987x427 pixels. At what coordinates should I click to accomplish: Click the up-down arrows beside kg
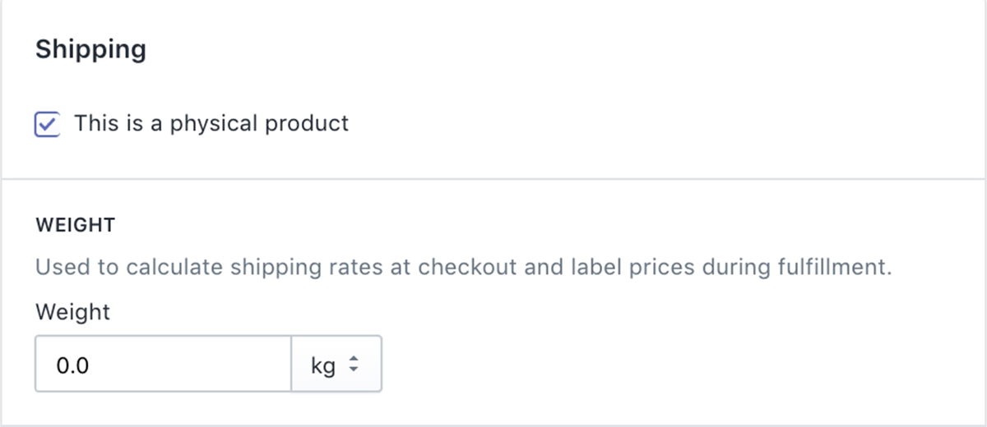(354, 365)
